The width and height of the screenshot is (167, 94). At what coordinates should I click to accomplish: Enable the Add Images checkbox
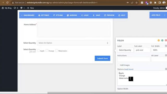point(118,65)
